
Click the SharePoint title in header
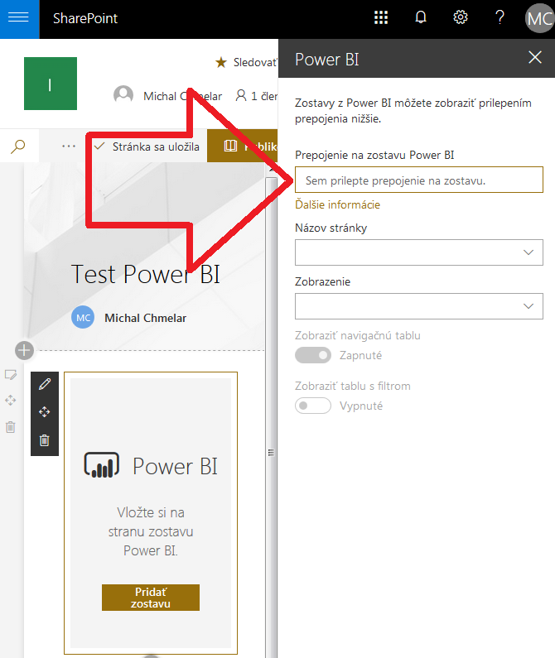85,18
